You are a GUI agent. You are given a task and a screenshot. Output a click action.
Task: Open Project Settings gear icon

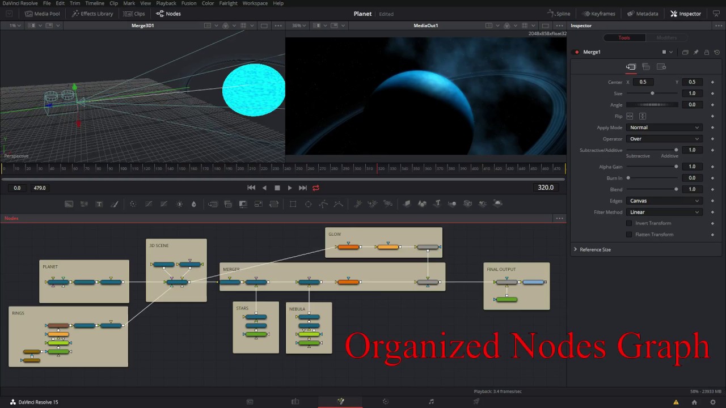pyautogui.click(x=713, y=402)
